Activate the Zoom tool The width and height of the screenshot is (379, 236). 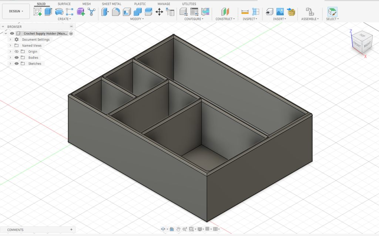[x=185, y=229]
